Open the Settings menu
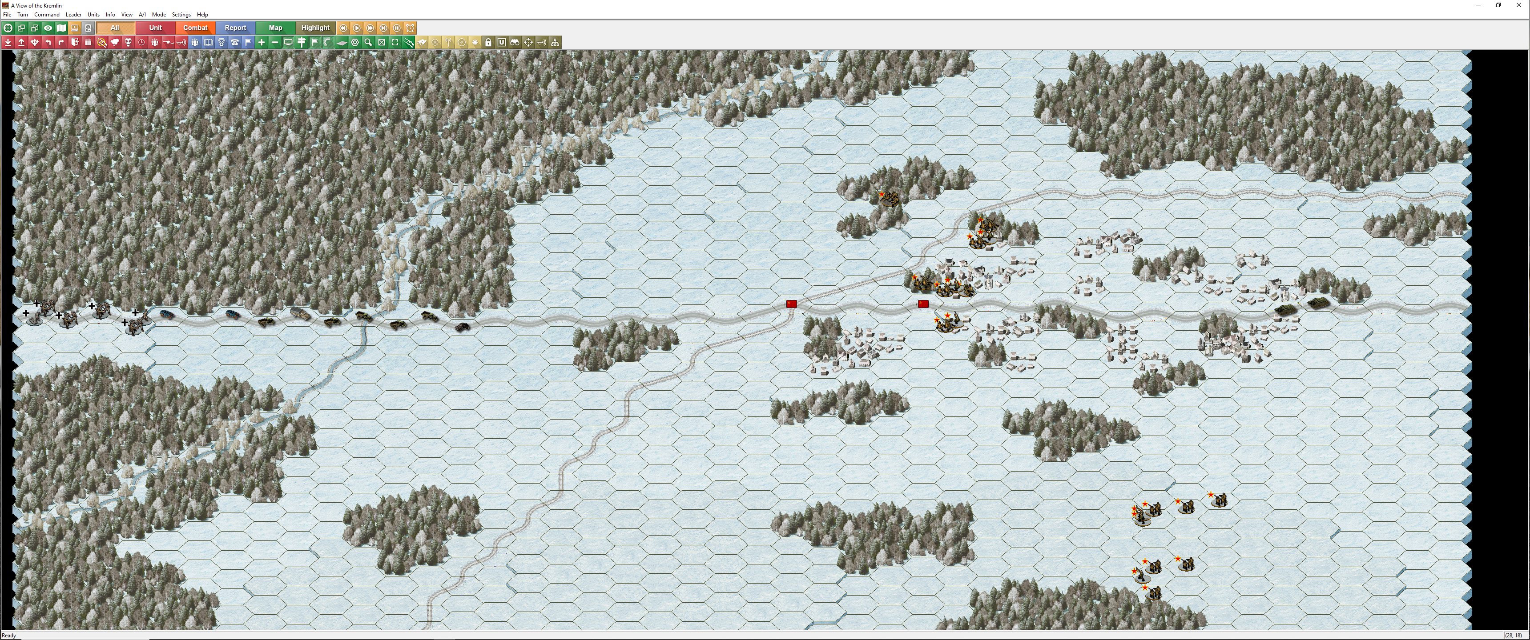 (181, 14)
